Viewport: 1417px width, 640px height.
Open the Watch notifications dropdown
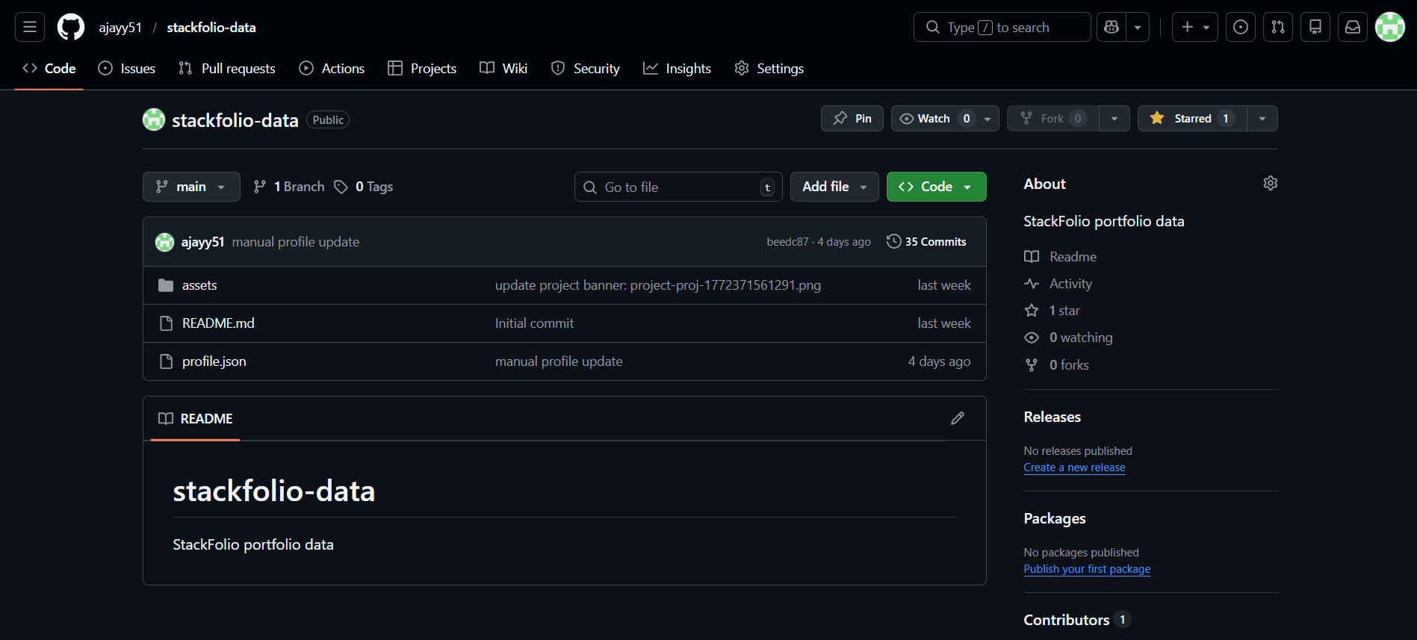click(945, 118)
